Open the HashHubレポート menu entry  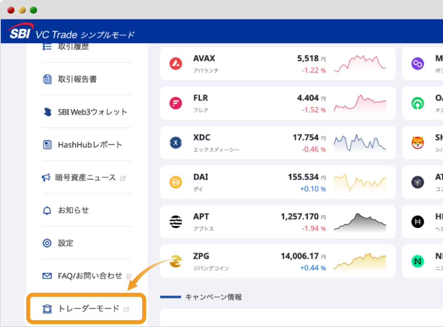(x=90, y=145)
